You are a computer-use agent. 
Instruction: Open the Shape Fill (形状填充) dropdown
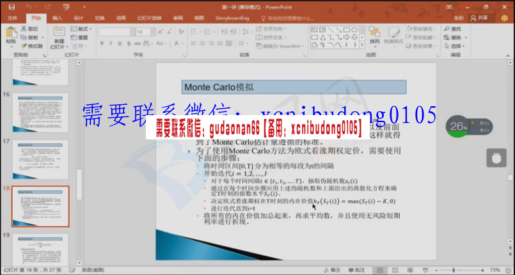coord(420,29)
